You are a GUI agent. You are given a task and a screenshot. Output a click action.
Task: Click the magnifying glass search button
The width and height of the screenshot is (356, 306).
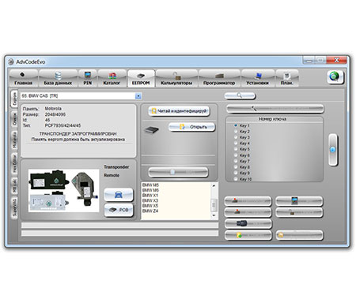click(x=240, y=95)
